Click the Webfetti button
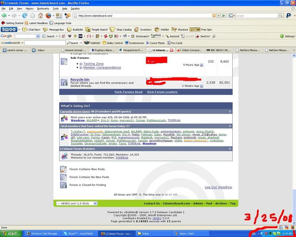 (x=92, y=43)
